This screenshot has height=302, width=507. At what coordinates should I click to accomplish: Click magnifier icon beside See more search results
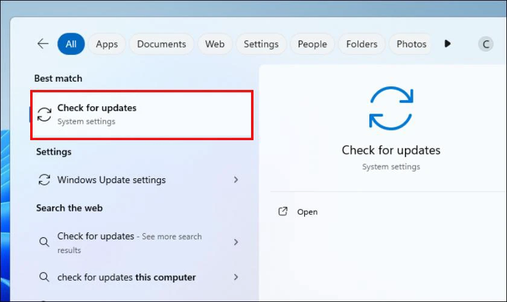tap(44, 242)
